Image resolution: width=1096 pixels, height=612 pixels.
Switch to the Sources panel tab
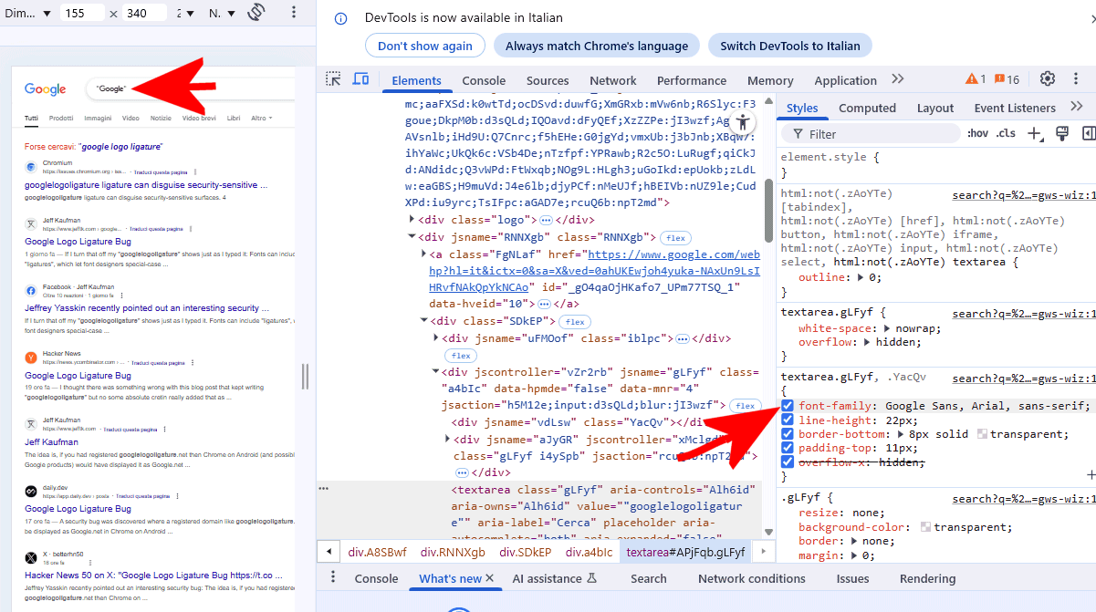click(548, 80)
